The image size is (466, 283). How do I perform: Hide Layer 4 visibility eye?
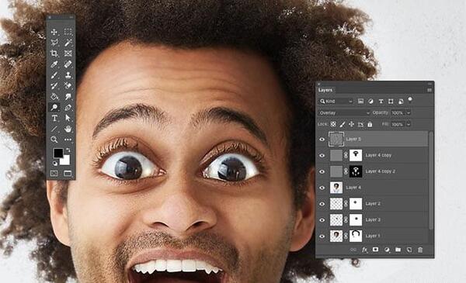pyautogui.click(x=322, y=188)
